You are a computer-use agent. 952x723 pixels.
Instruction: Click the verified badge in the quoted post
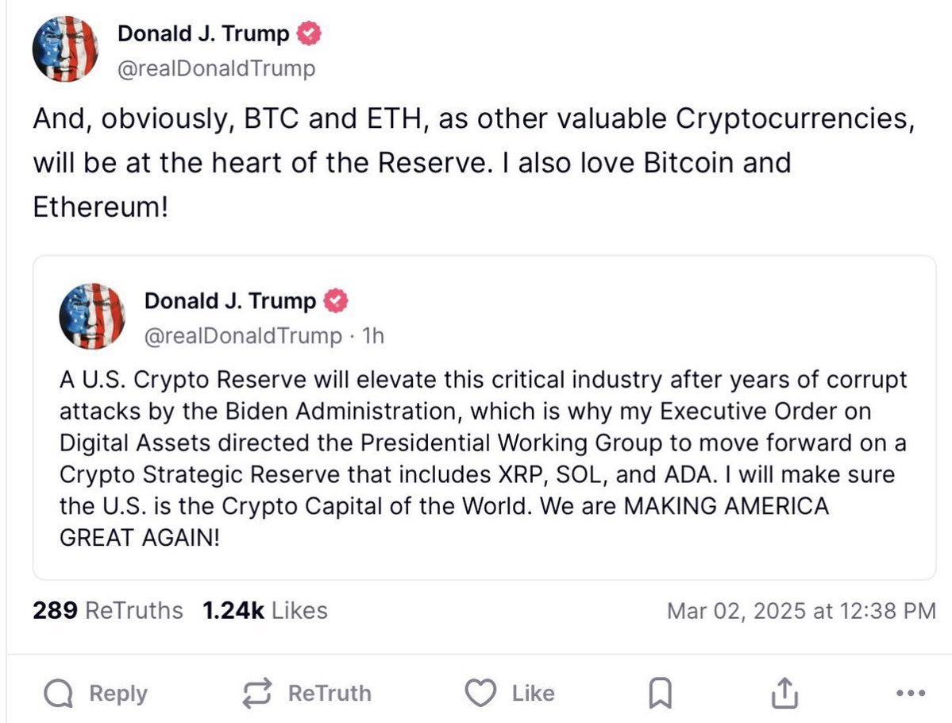[337, 301]
